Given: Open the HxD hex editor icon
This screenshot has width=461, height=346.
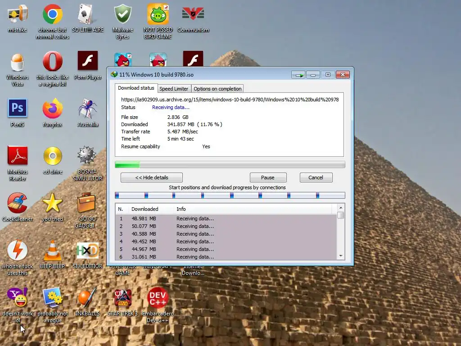Looking at the screenshot, I should 87,250.
